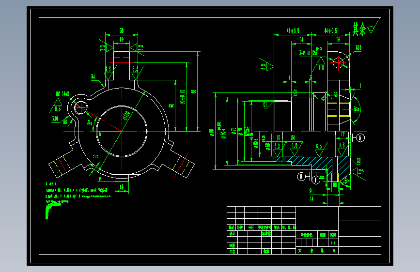The width and height of the screenshot is (420, 272).
Task: Click the R6 radius label
Action: [x=65, y=122]
